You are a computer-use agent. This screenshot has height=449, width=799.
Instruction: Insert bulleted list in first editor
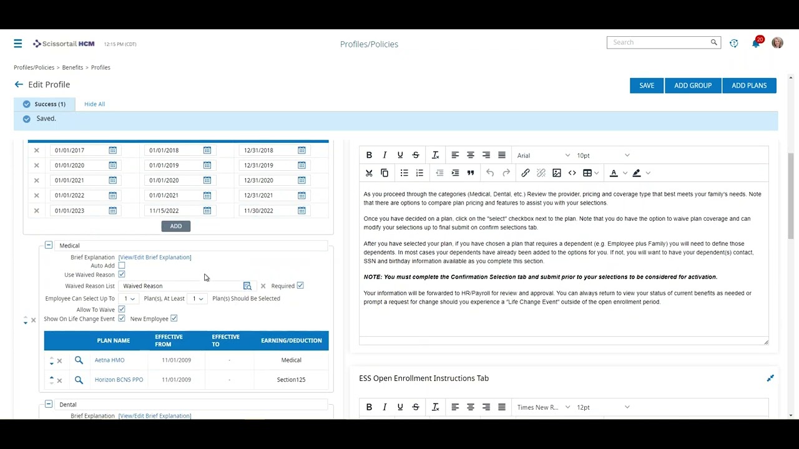click(404, 173)
